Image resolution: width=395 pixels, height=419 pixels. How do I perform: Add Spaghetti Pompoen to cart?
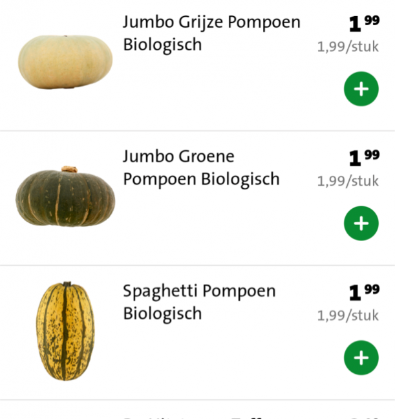coord(361,358)
